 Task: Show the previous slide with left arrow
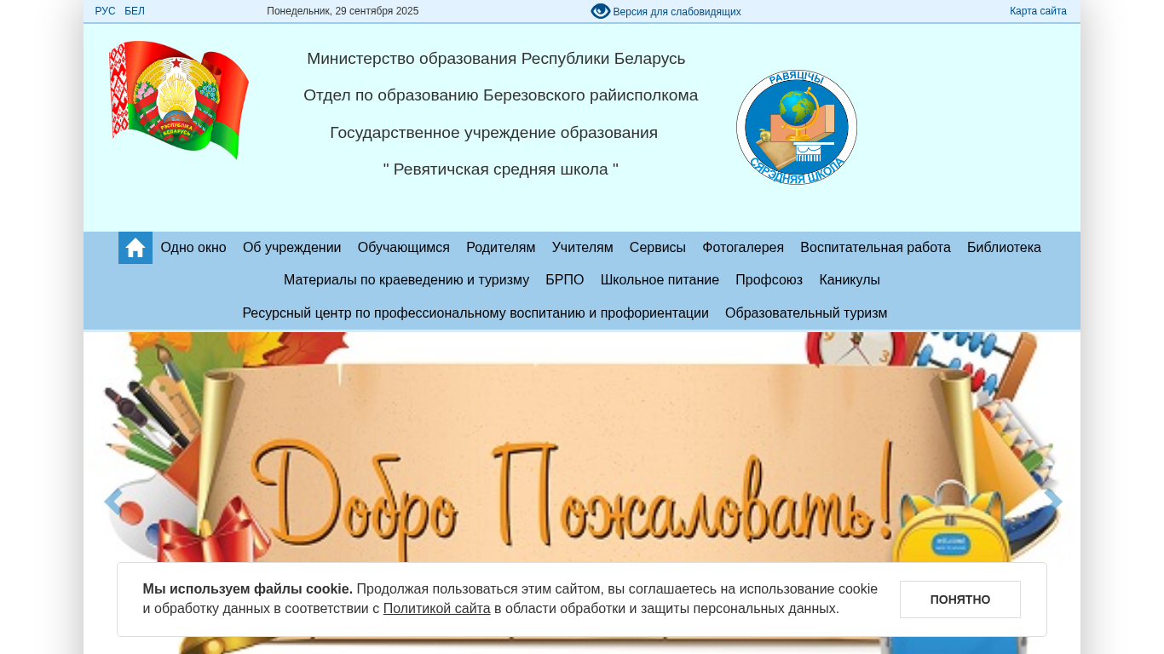(x=113, y=502)
